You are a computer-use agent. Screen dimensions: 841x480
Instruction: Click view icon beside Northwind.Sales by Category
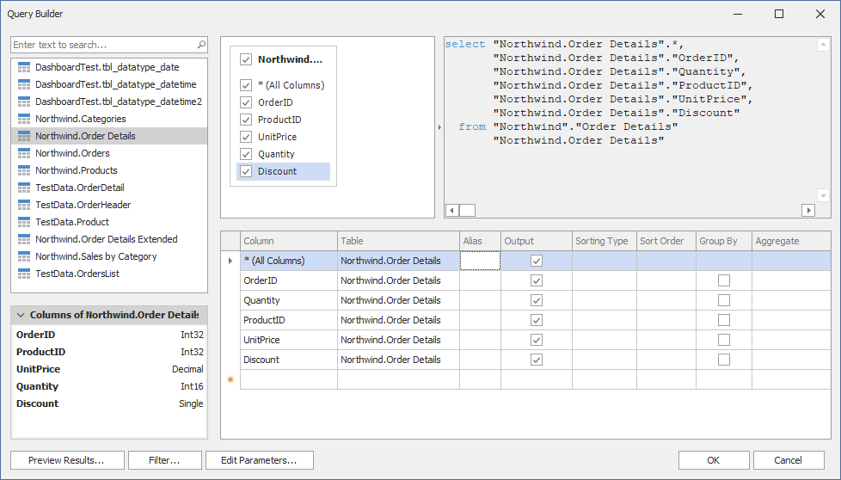tap(24, 256)
